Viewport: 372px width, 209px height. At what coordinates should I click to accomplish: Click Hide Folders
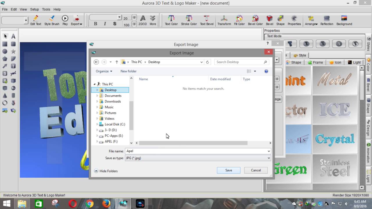click(x=106, y=171)
